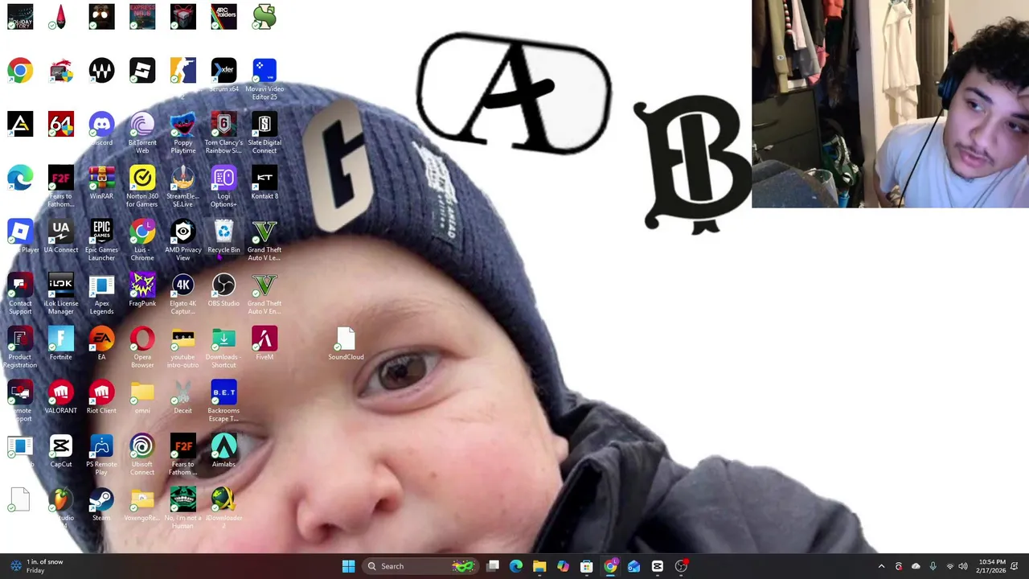Select the Logi Options+ icon
Screen dimensions: 1029x579
(x=223, y=187)
